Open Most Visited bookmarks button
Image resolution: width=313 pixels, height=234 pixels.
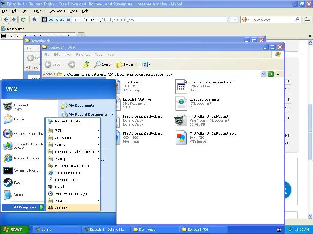coord(13,29)
